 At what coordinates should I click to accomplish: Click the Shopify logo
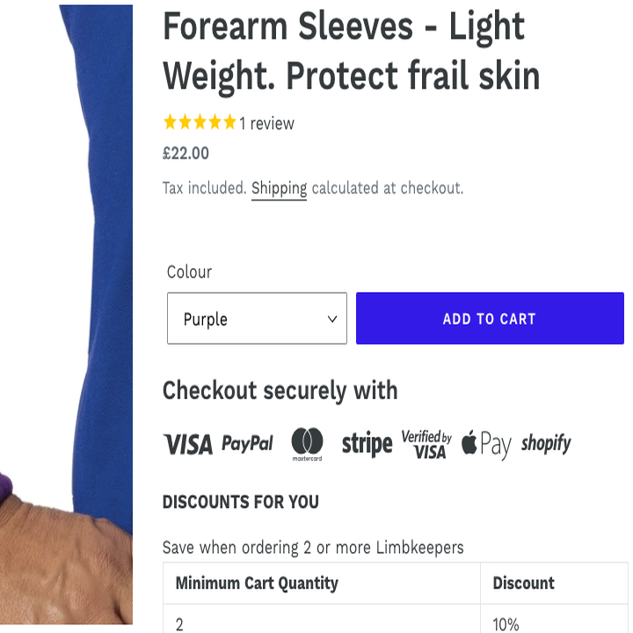point(546,444)
